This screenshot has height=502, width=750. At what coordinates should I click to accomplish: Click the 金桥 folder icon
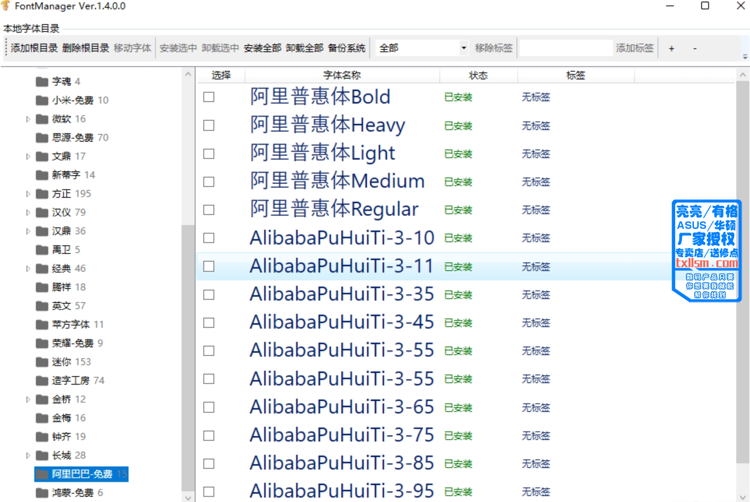pyautogui.click(x=42, y=399)
